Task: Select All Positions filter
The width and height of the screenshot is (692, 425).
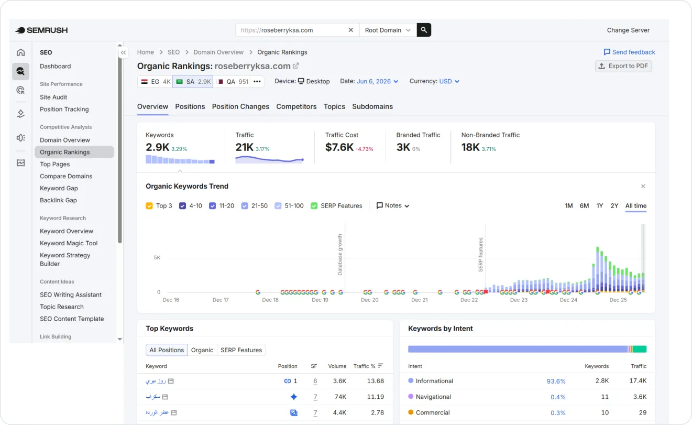Action: (167, 350)
